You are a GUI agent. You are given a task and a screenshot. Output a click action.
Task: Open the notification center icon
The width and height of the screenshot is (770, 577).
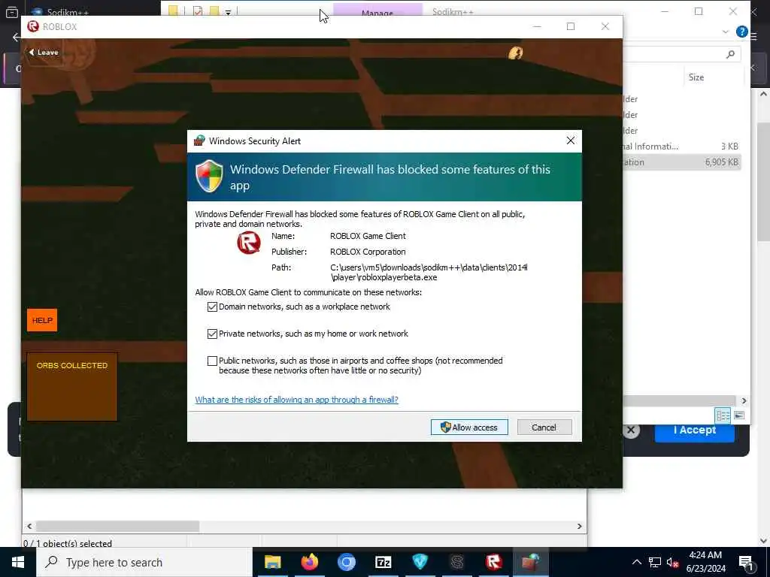pyautogui.click(x=746, y=563)
